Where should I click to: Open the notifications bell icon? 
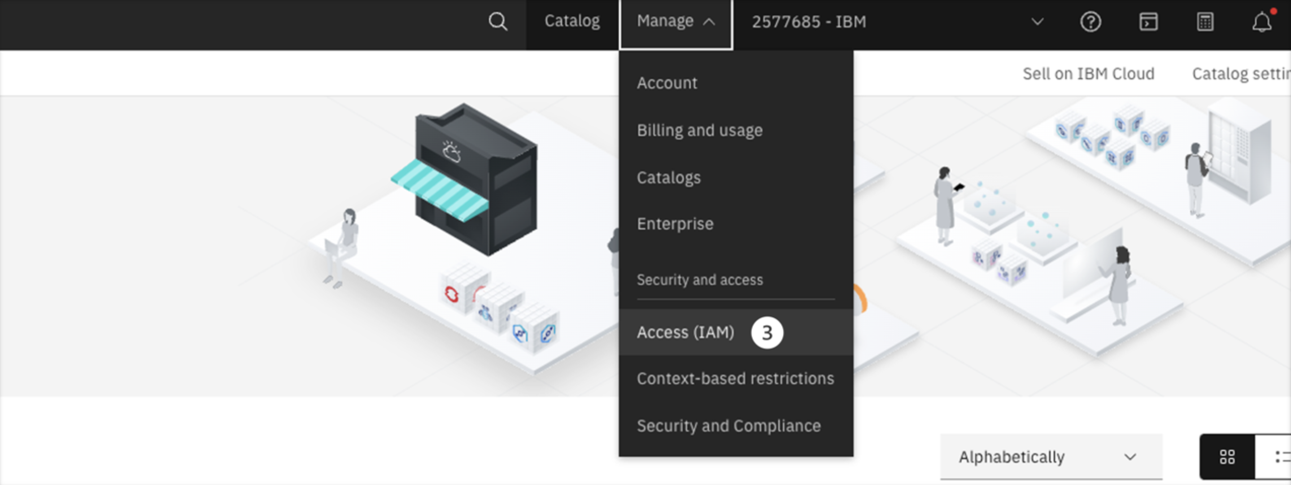coord(1261,22)
